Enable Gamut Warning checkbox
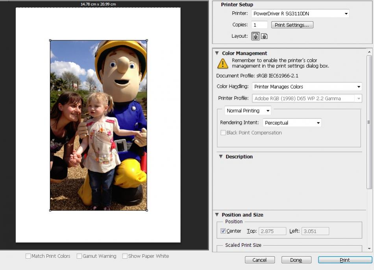Image resolution: width=374 pixels, height=270 pixels. point(79,256)
